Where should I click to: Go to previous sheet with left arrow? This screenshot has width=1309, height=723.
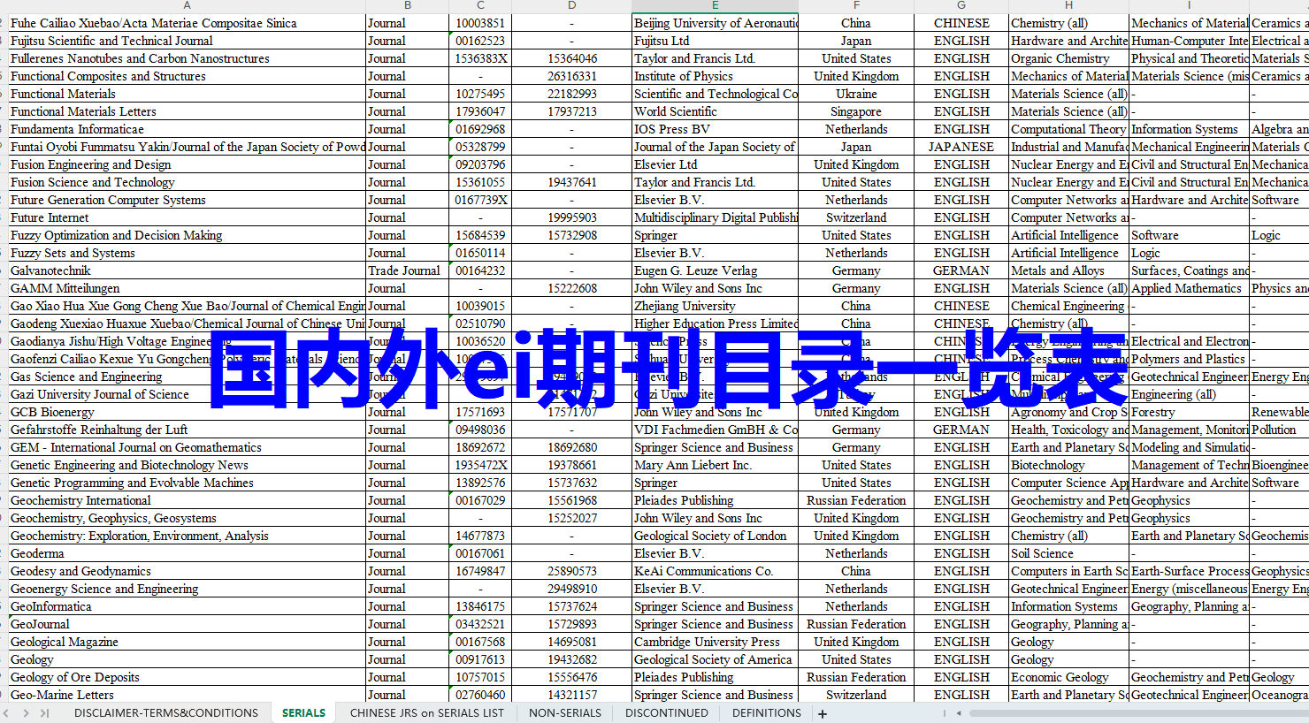[x=7, y=713]
